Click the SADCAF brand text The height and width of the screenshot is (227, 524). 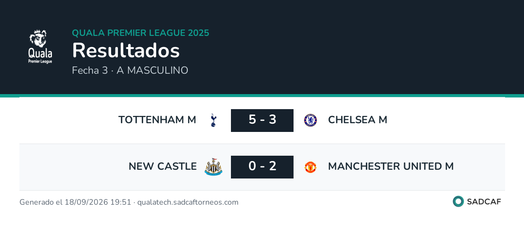(484, 202)
